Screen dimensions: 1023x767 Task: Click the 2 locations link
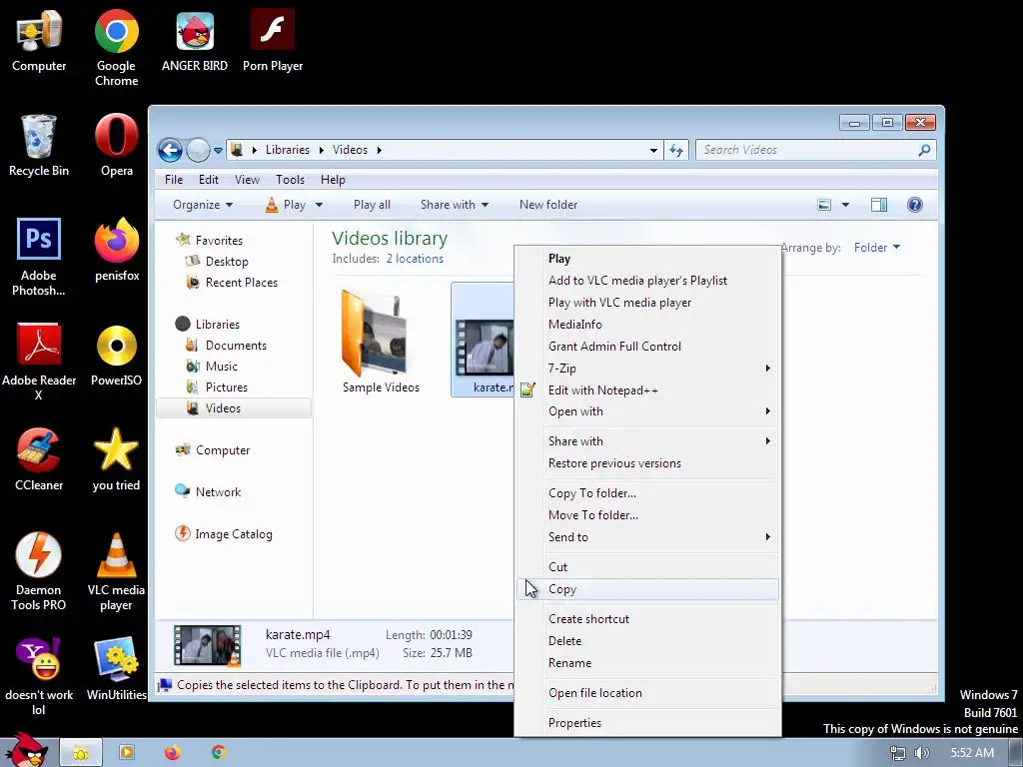pyautogui.click(x=415, y=259)
